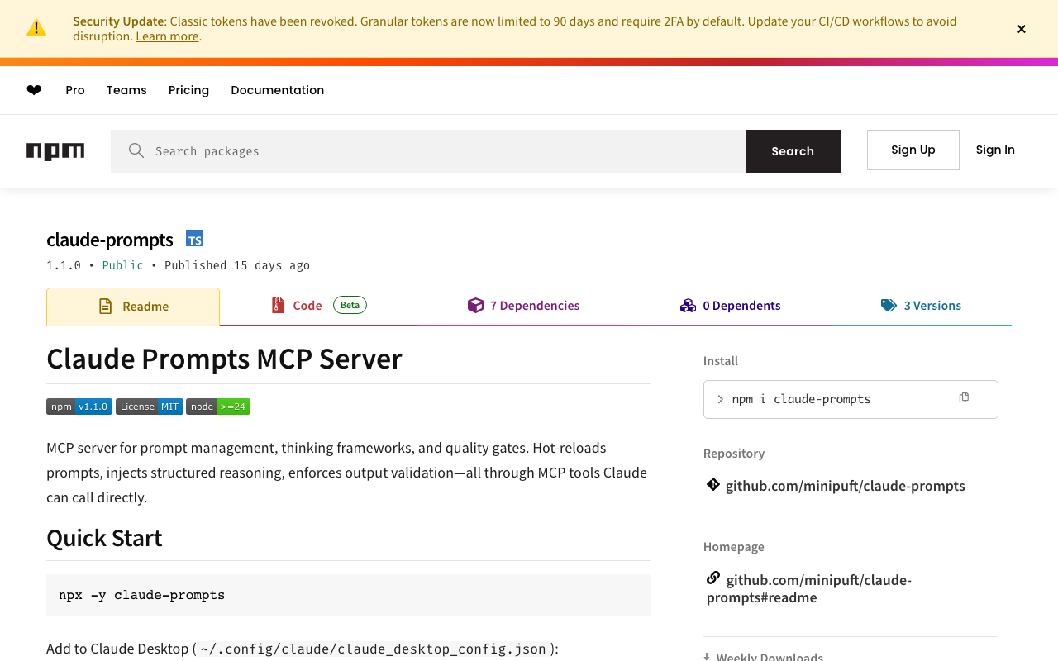This screenshot has height=661, width=1058.
Task: Open the Readme tab
Action: [x=133, y=307]
